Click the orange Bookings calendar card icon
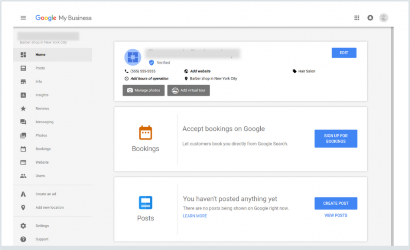This screenshot has height=250, width=410. pos(145,133)
